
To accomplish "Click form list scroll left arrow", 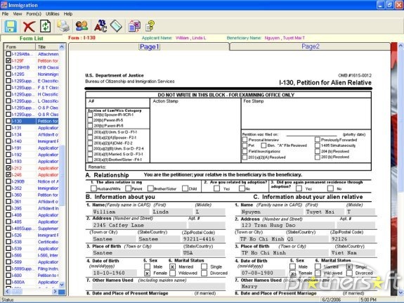I will pyautogui.click(x=8, y=291).
